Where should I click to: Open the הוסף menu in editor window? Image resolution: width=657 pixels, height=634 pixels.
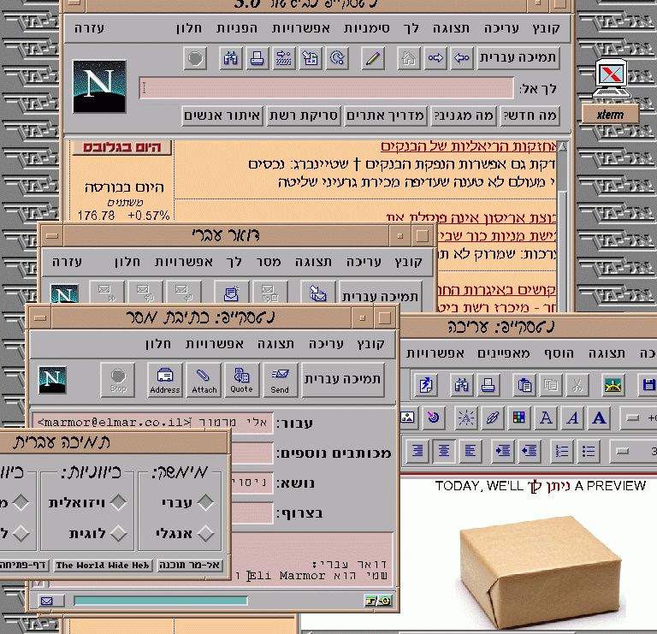(x=559, y=354)
